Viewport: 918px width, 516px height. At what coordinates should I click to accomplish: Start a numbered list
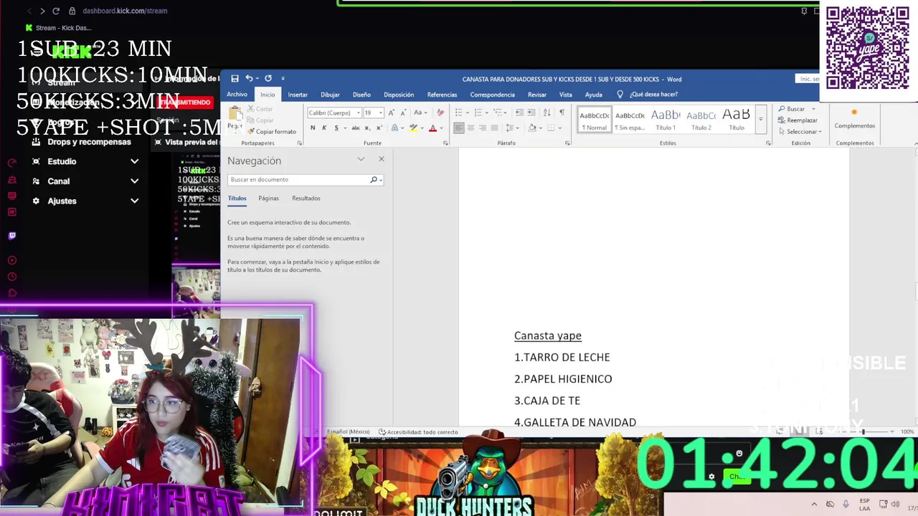click(478, 113)
